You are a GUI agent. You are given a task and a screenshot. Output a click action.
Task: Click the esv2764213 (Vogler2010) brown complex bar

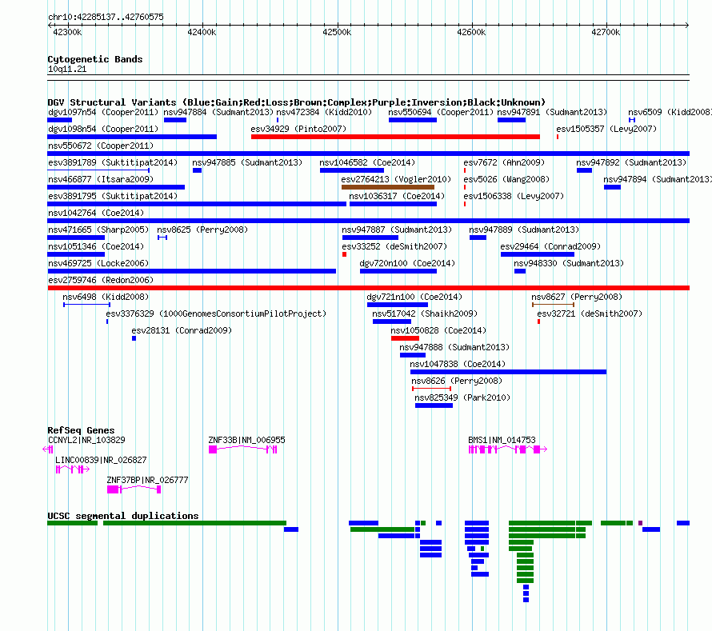[x=388, y=187]
